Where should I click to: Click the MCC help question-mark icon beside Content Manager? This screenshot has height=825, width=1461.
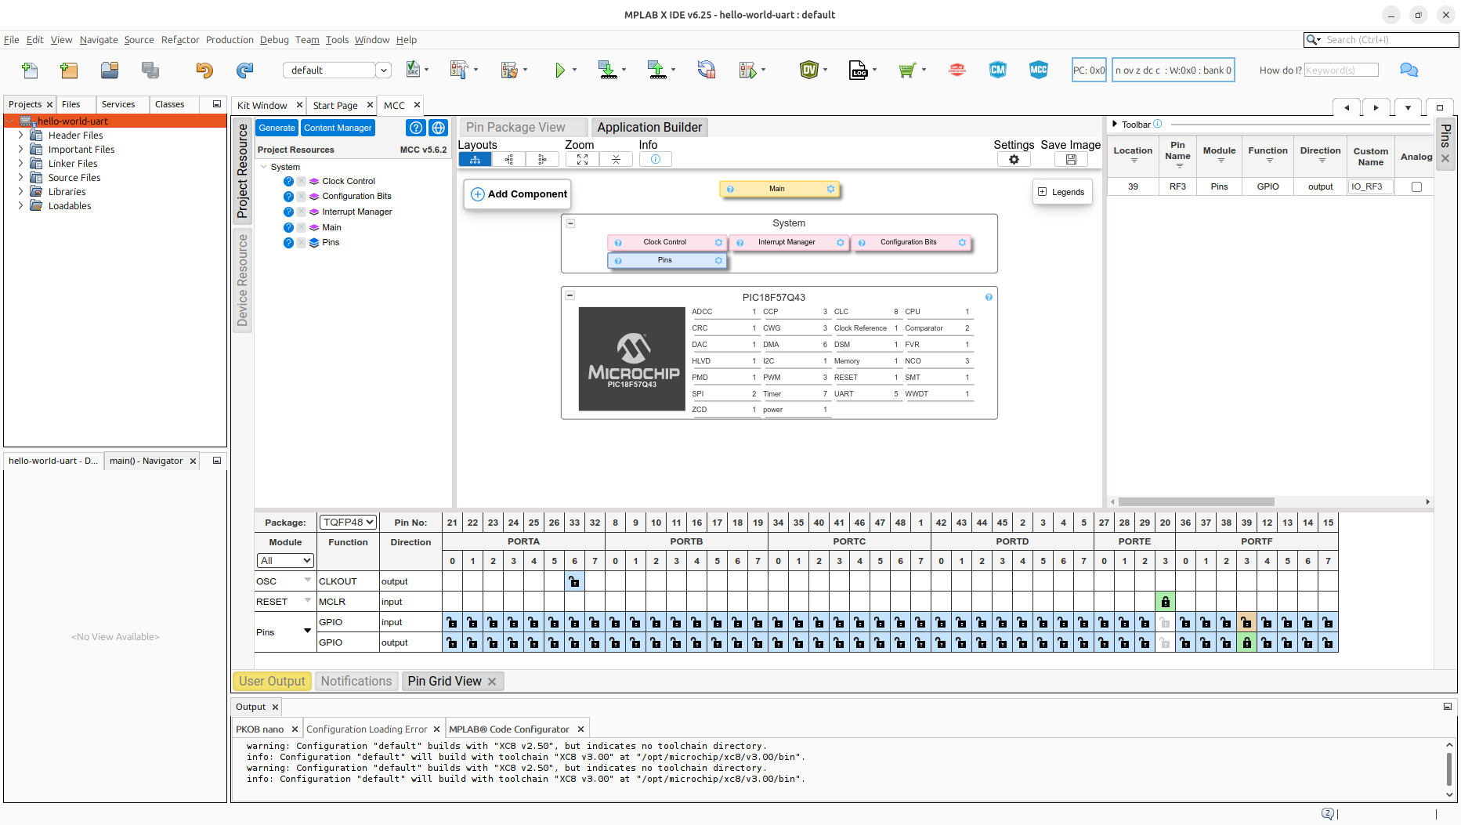tap(416, 128)
